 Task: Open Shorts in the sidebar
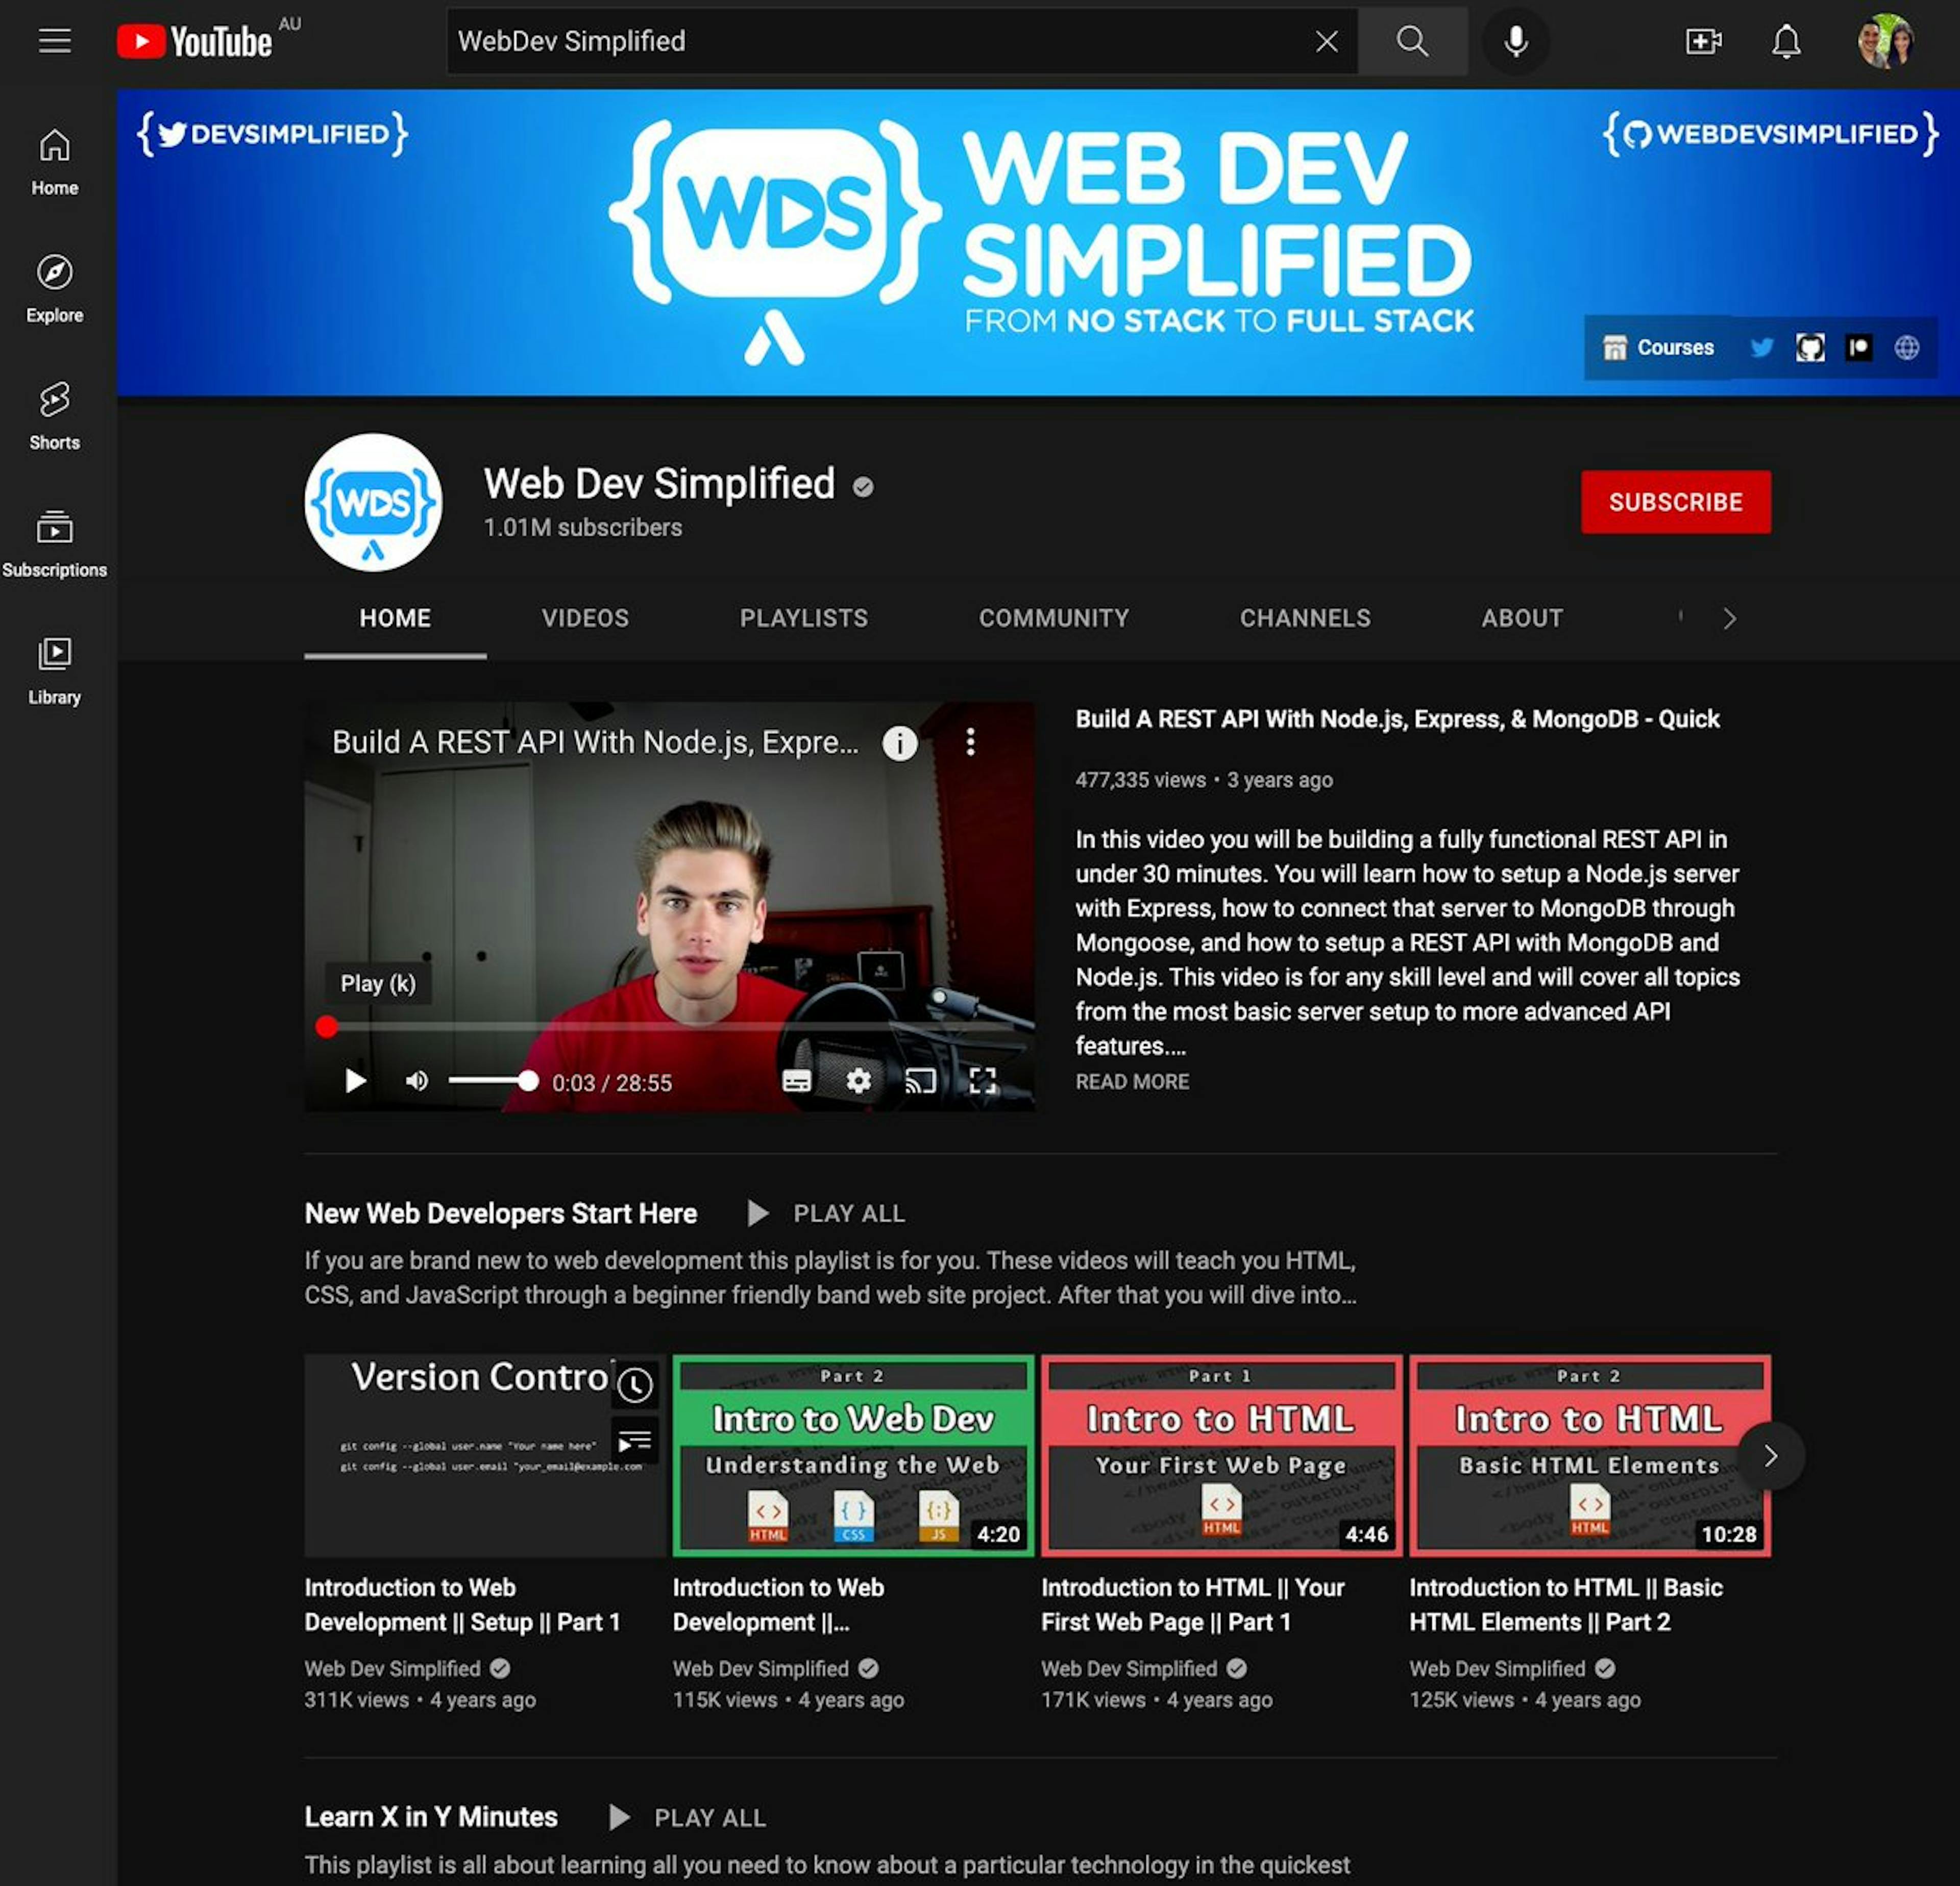(55, 416)
